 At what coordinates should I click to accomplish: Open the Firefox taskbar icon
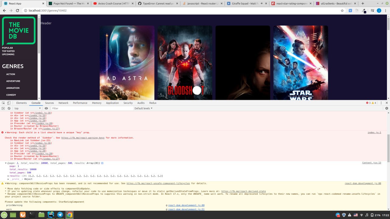click(23, 215)
